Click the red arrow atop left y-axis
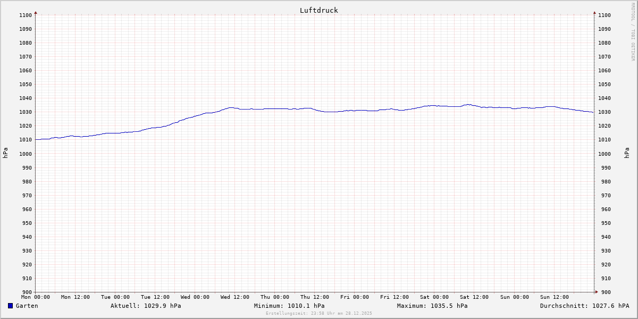The width and height of the screenshot is (638, 319). click(x=36, y=12)
